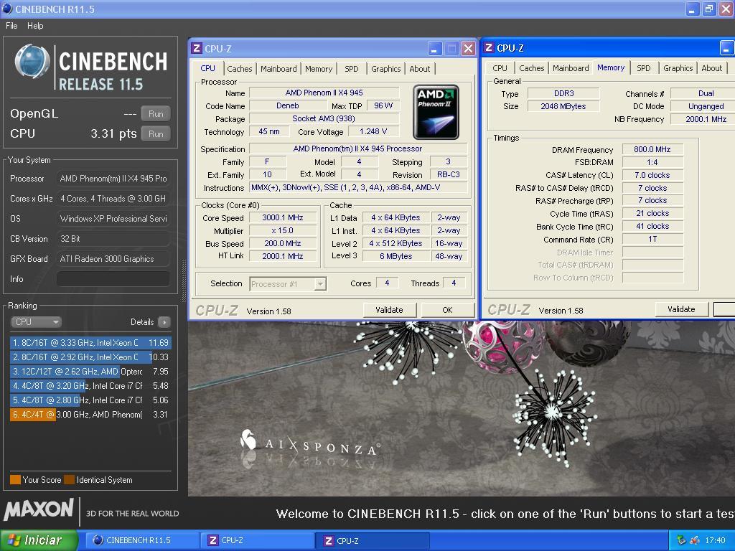Switch to SPD tab in first CPU-Z window
The width and height of the screenshot is (735, 551).
pos(352,69)
